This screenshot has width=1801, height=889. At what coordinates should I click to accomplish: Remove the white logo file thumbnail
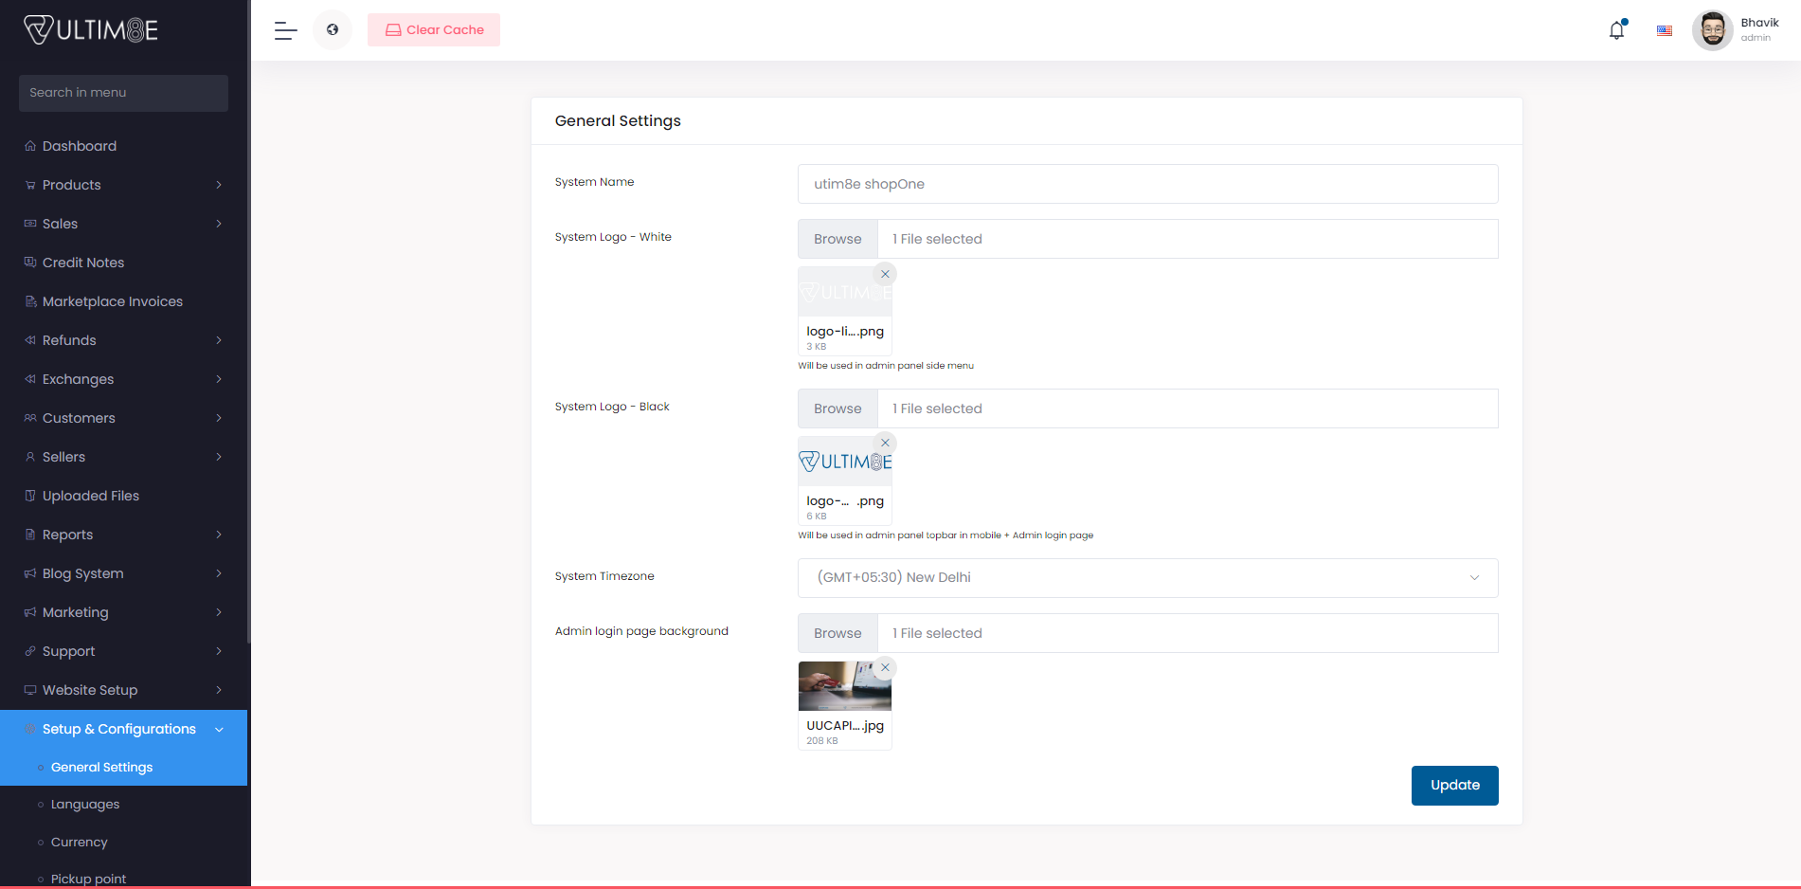pos(885,274)
